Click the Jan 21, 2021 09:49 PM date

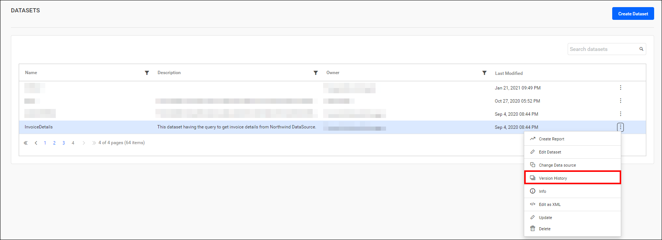517,88
